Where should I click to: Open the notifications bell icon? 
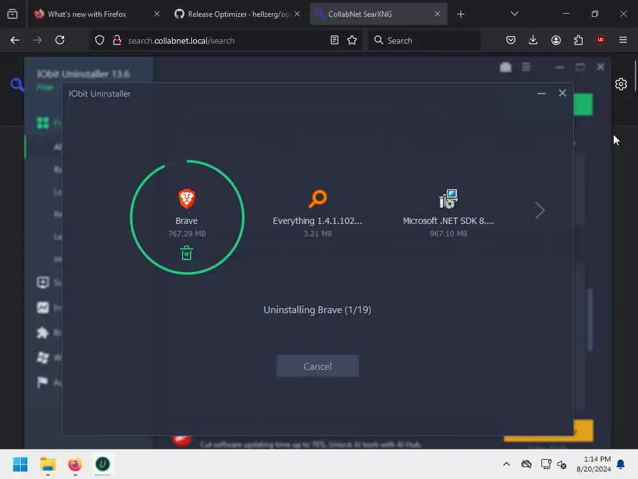click(621, 464)
